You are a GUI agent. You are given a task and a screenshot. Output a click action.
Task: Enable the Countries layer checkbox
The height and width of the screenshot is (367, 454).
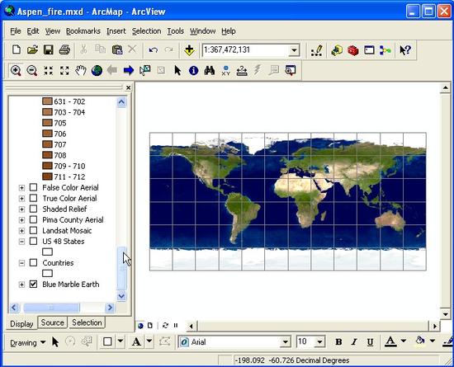34,263
